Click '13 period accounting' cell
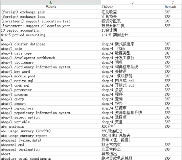This screenshot has width=182, height=160. click(51, 30)
